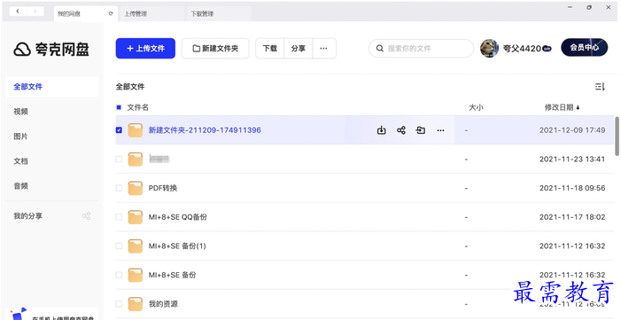Move the selected folder via row icon
This screenshot has height=320, width=621.
(x=421, y=130)
